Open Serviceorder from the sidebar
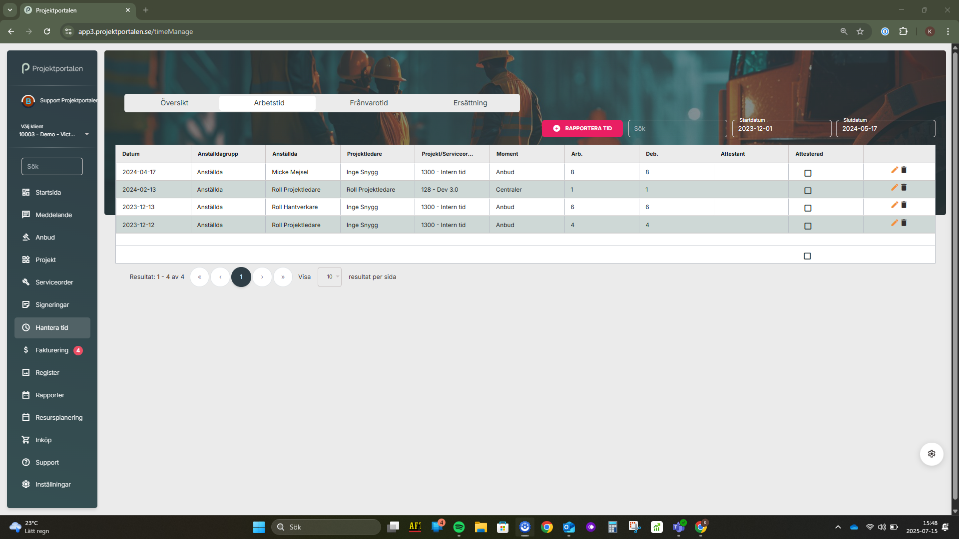This screenshot has height=539, width=959. coord(54,282)
